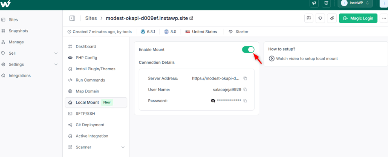Click the Settings gear icon in navigation
This screenshot has width=388, height=157.
(x=3, y=64)
